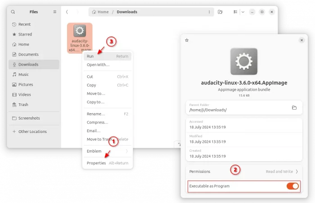Star the file in the properties dialog
This screenshot has width=315, height=203.
pyautogui.click(x=187, y=40)
